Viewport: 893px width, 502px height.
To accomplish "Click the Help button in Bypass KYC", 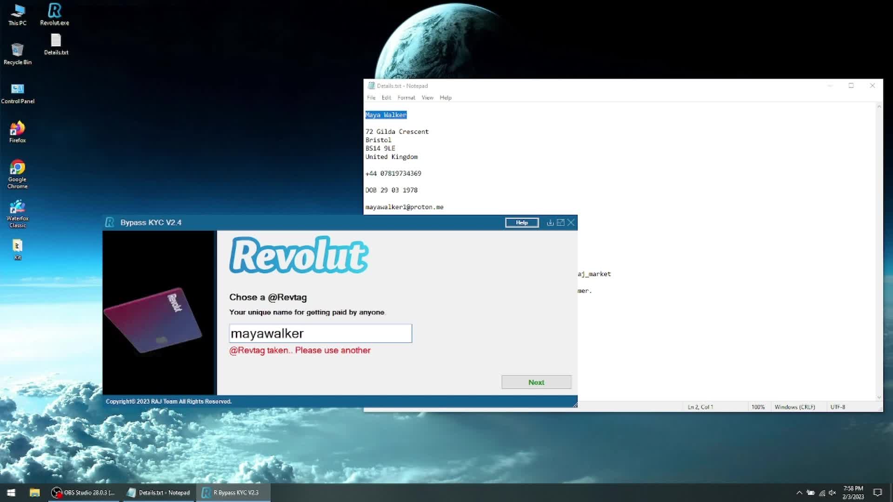I will pos(521,222).
